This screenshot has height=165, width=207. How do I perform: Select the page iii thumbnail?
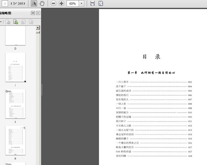[15, 140]
